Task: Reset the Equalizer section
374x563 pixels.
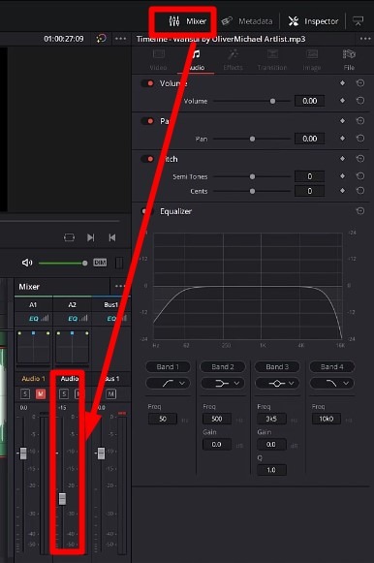Action: pos(360,211)
